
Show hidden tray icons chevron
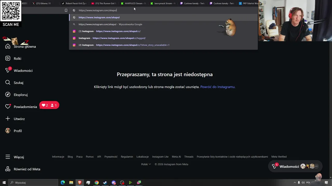295,183
